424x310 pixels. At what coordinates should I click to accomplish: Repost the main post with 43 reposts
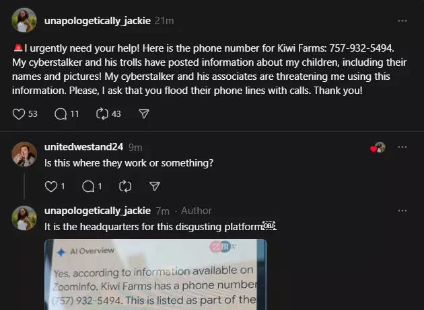point(102,114)
